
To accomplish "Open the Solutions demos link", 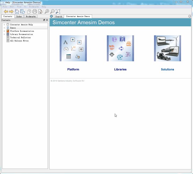I will 167,69.
